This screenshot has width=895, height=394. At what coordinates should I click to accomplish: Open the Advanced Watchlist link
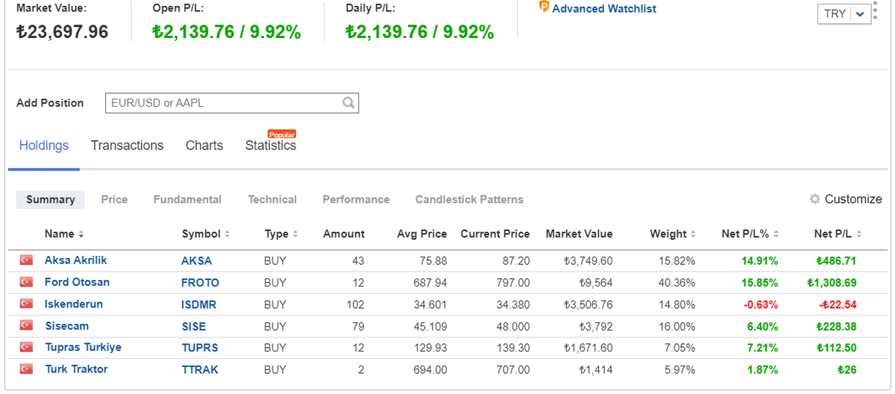604,9
